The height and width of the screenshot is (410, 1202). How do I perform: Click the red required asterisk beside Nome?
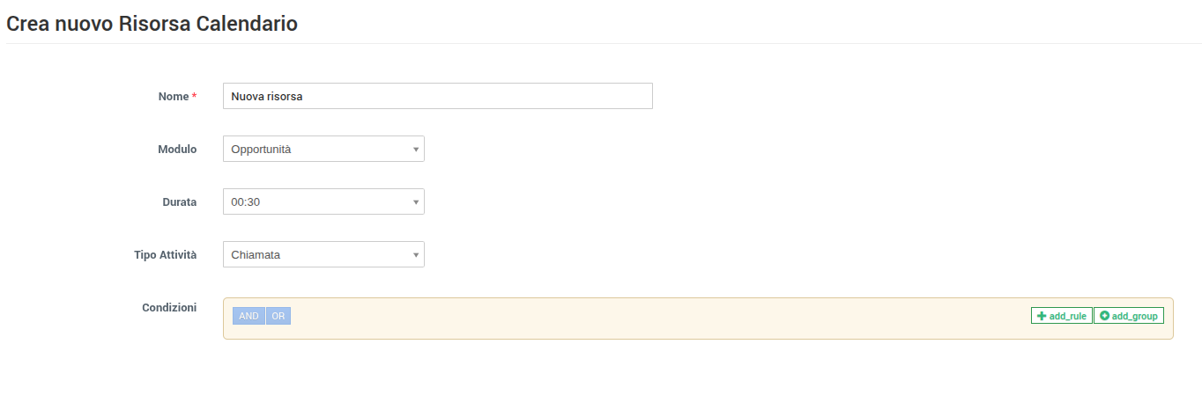[194, 97]
